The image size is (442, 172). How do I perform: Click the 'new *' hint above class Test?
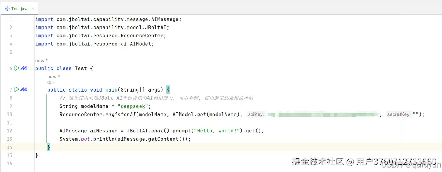(41, 60)
